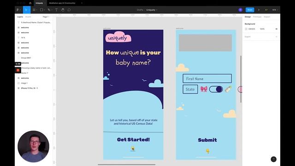The image size is (295, 166).
Task: Click the State box on canvas
Action: (x=190, y=89)
